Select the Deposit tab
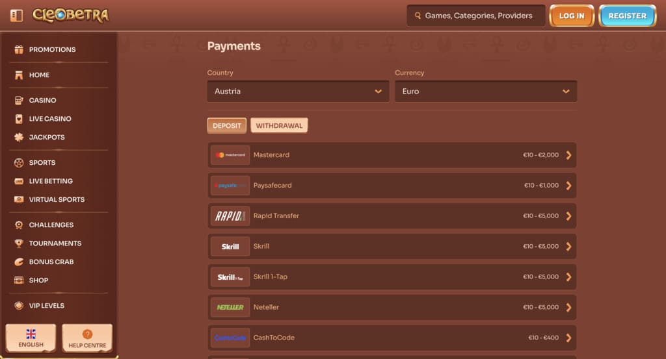This screenshot has height=359, width=666. (227, 126)
